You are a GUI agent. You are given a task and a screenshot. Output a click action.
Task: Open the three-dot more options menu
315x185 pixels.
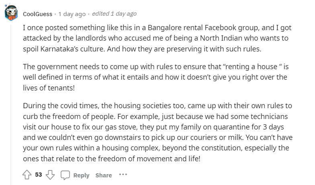coord(123,175)
